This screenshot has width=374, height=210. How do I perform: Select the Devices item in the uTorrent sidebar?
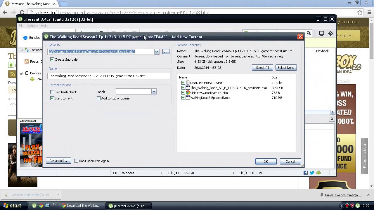click(33, 73)
